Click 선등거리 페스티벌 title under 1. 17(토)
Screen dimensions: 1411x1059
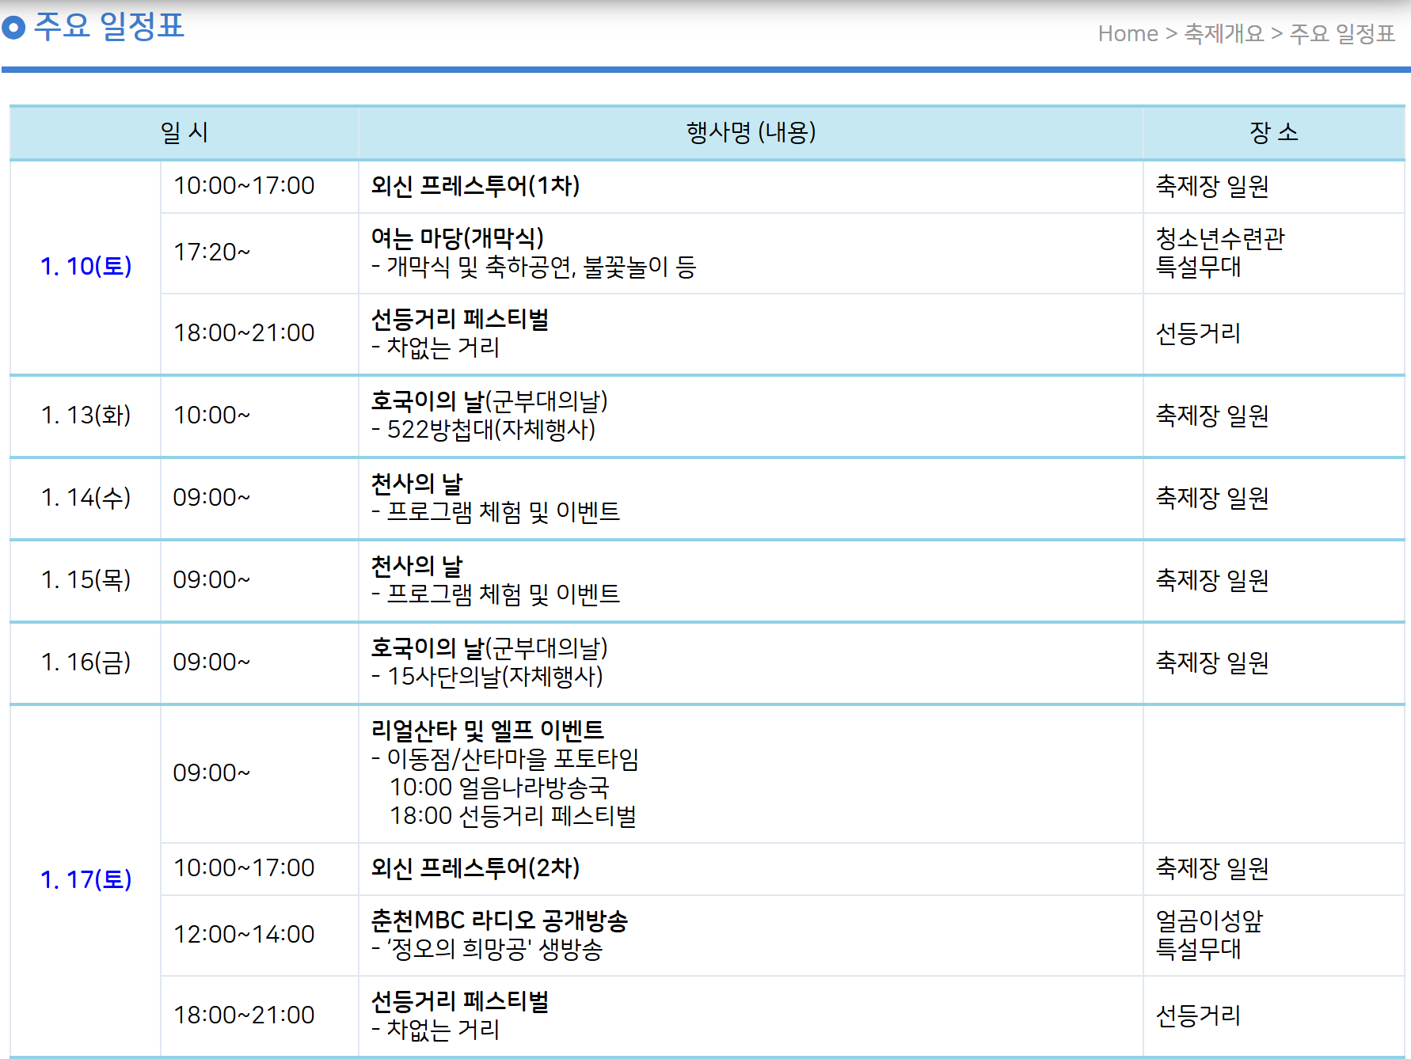point(460,1001)
